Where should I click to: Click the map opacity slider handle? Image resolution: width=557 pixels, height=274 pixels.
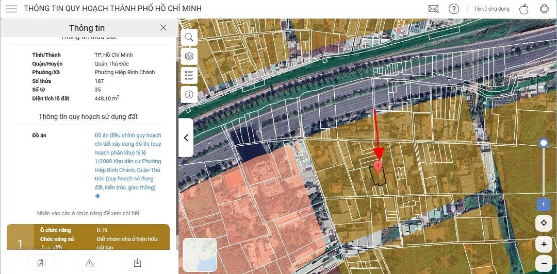[543, 143]
